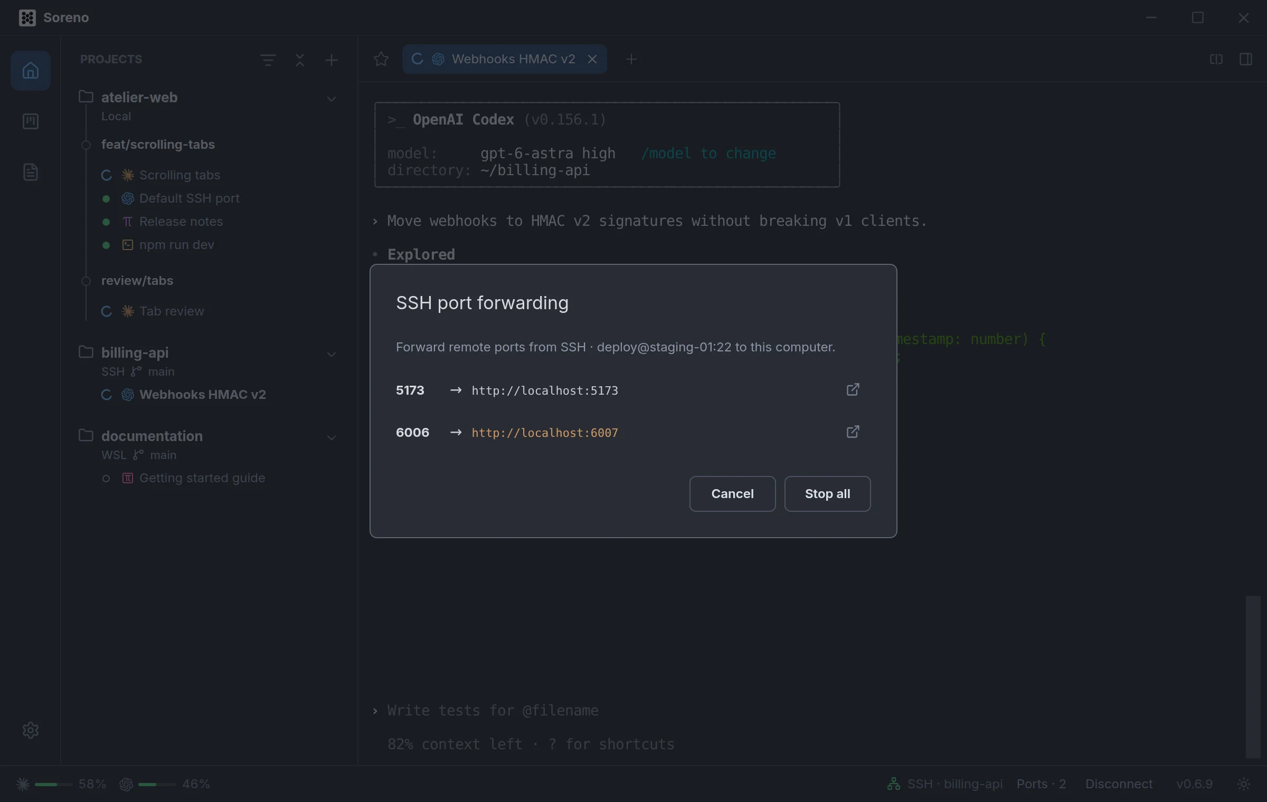1267x802 pixels.
Task: Open the Release notes session
Action: (181, 222)
